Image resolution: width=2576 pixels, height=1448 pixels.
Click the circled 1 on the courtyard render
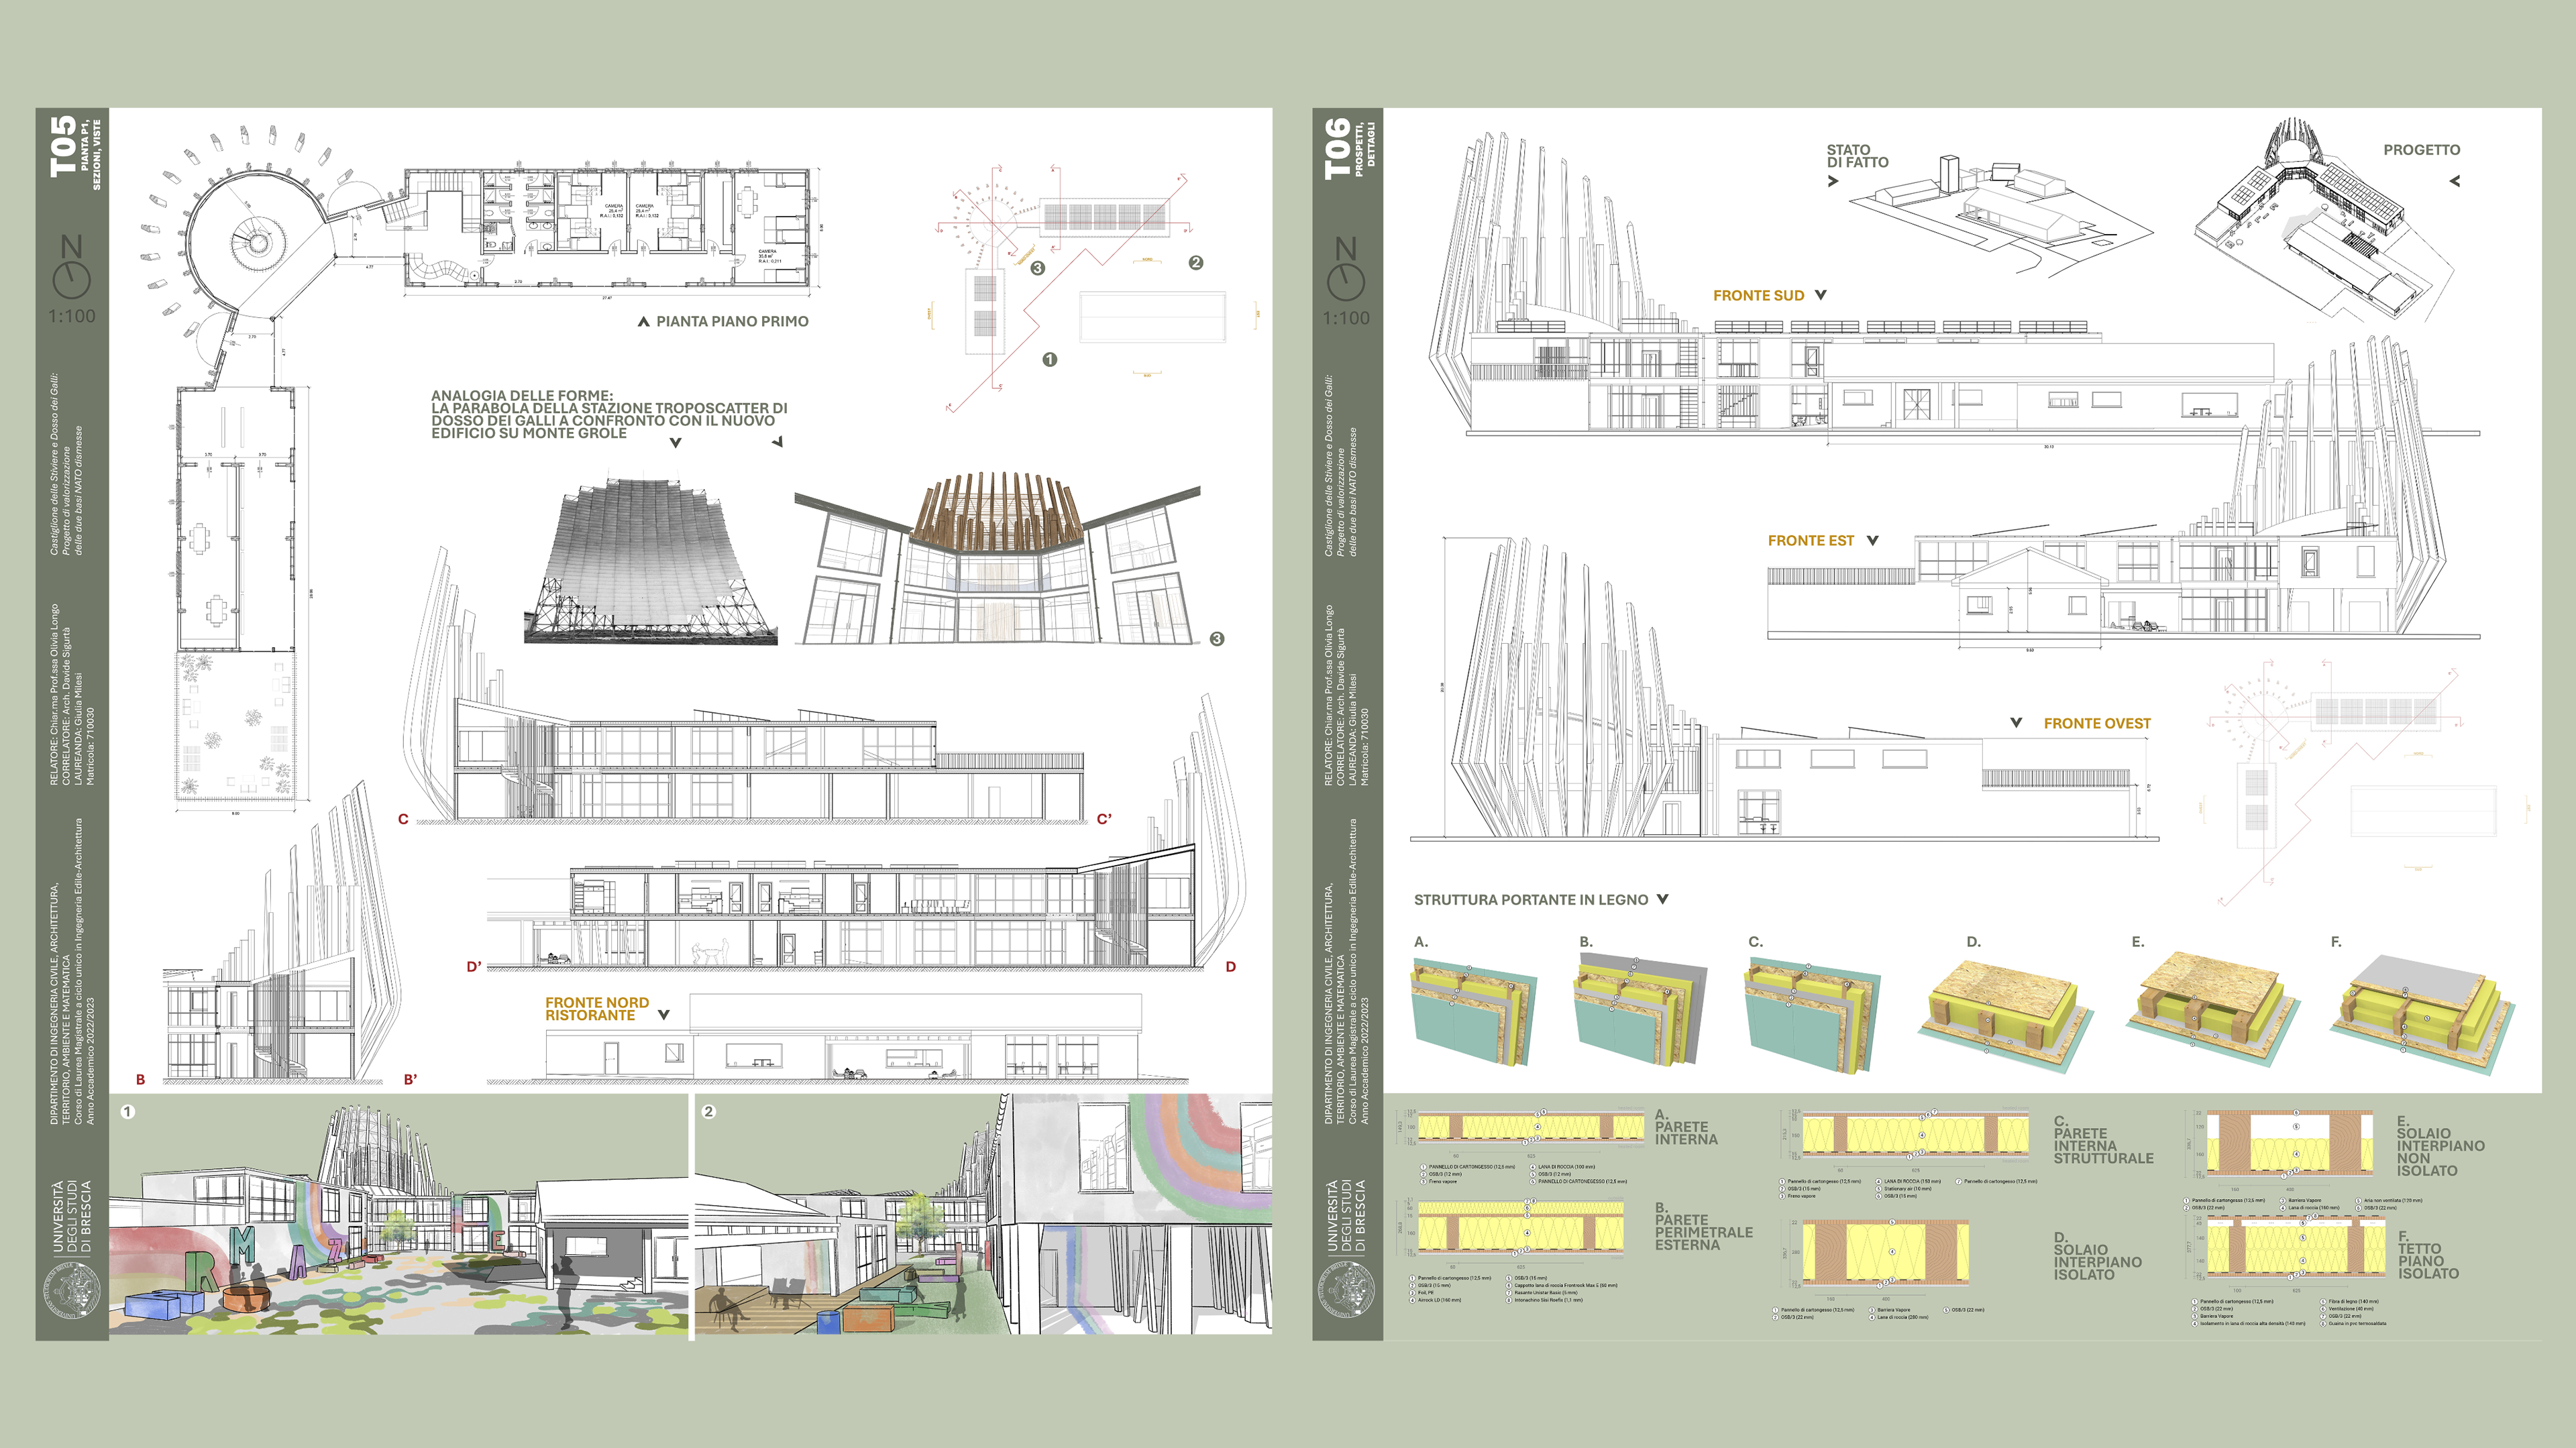pos(127,1112)
